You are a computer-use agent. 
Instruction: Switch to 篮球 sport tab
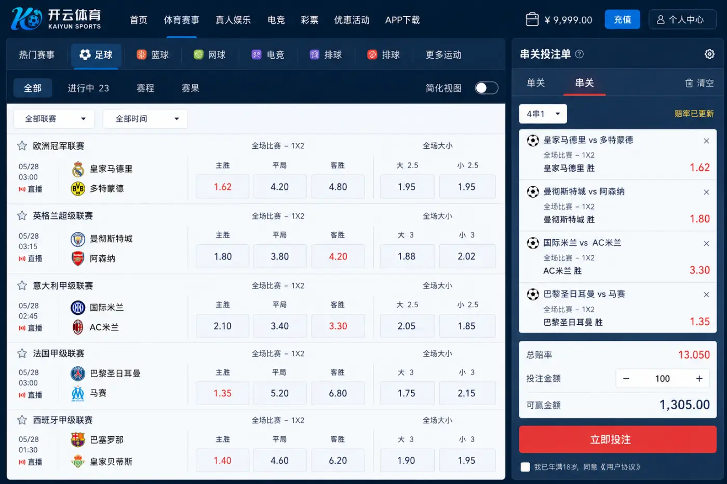(x=153, y=54)
